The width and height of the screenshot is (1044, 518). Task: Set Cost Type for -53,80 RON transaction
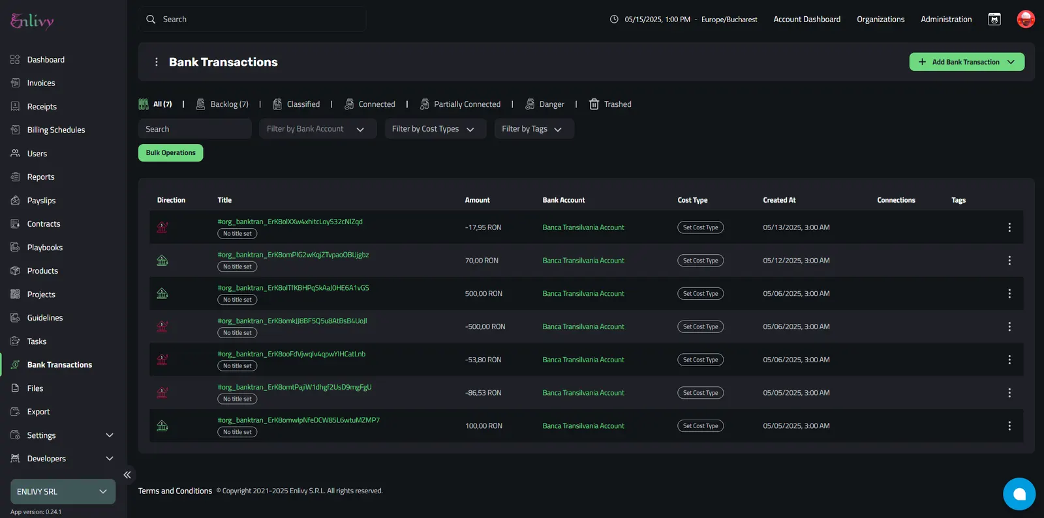(x=700, y=360)
